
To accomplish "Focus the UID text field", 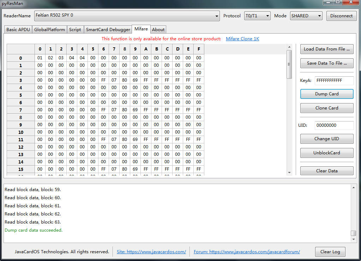I will click(x=334, y=125).
